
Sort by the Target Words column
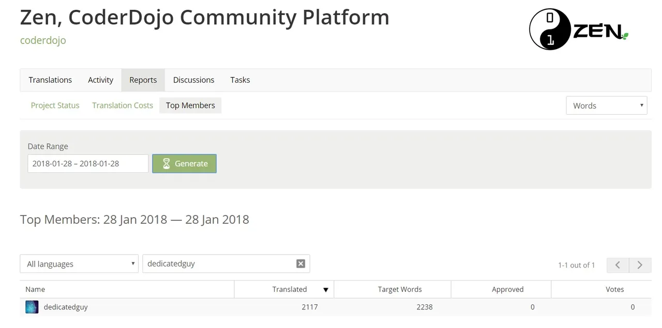[x=393, y=289]
